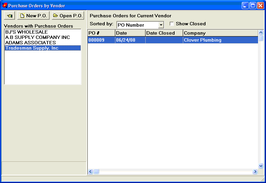Open the selected P.O.
Image resolution: width=266 pixels, height=183 pixels.
click(x=68, y=16)
